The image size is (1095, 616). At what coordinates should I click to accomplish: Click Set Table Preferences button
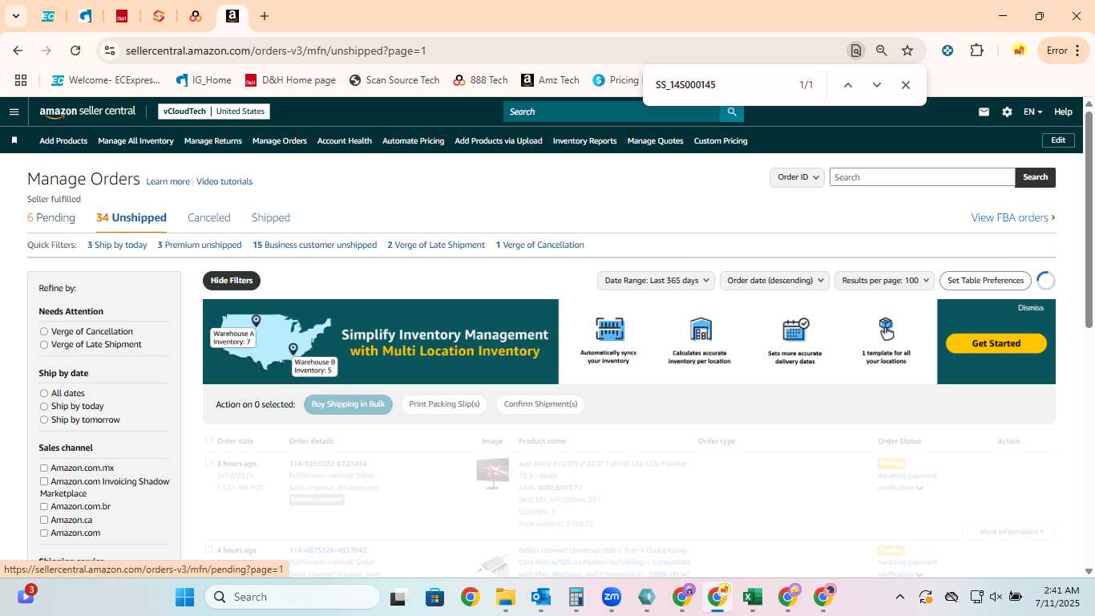[985, 280]
